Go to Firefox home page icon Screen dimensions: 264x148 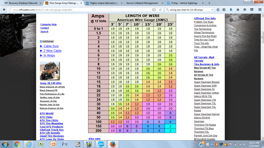[x=237, y=10]
